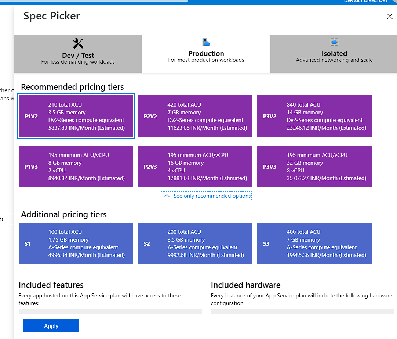Select the P3V3 8 vCPU tier
The width and height of the screenshot is (397, 339).
[314, 167]
